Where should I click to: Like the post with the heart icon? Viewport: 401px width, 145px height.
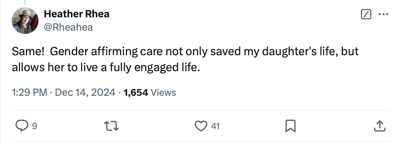[201, 126]
